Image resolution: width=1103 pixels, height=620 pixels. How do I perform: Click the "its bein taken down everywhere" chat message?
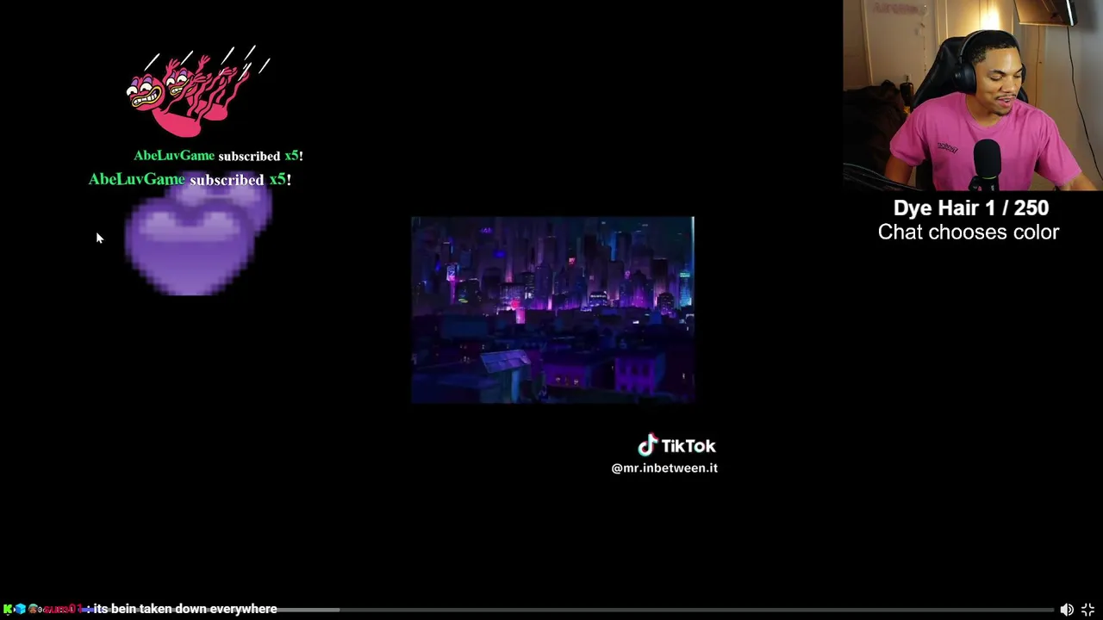185,609
